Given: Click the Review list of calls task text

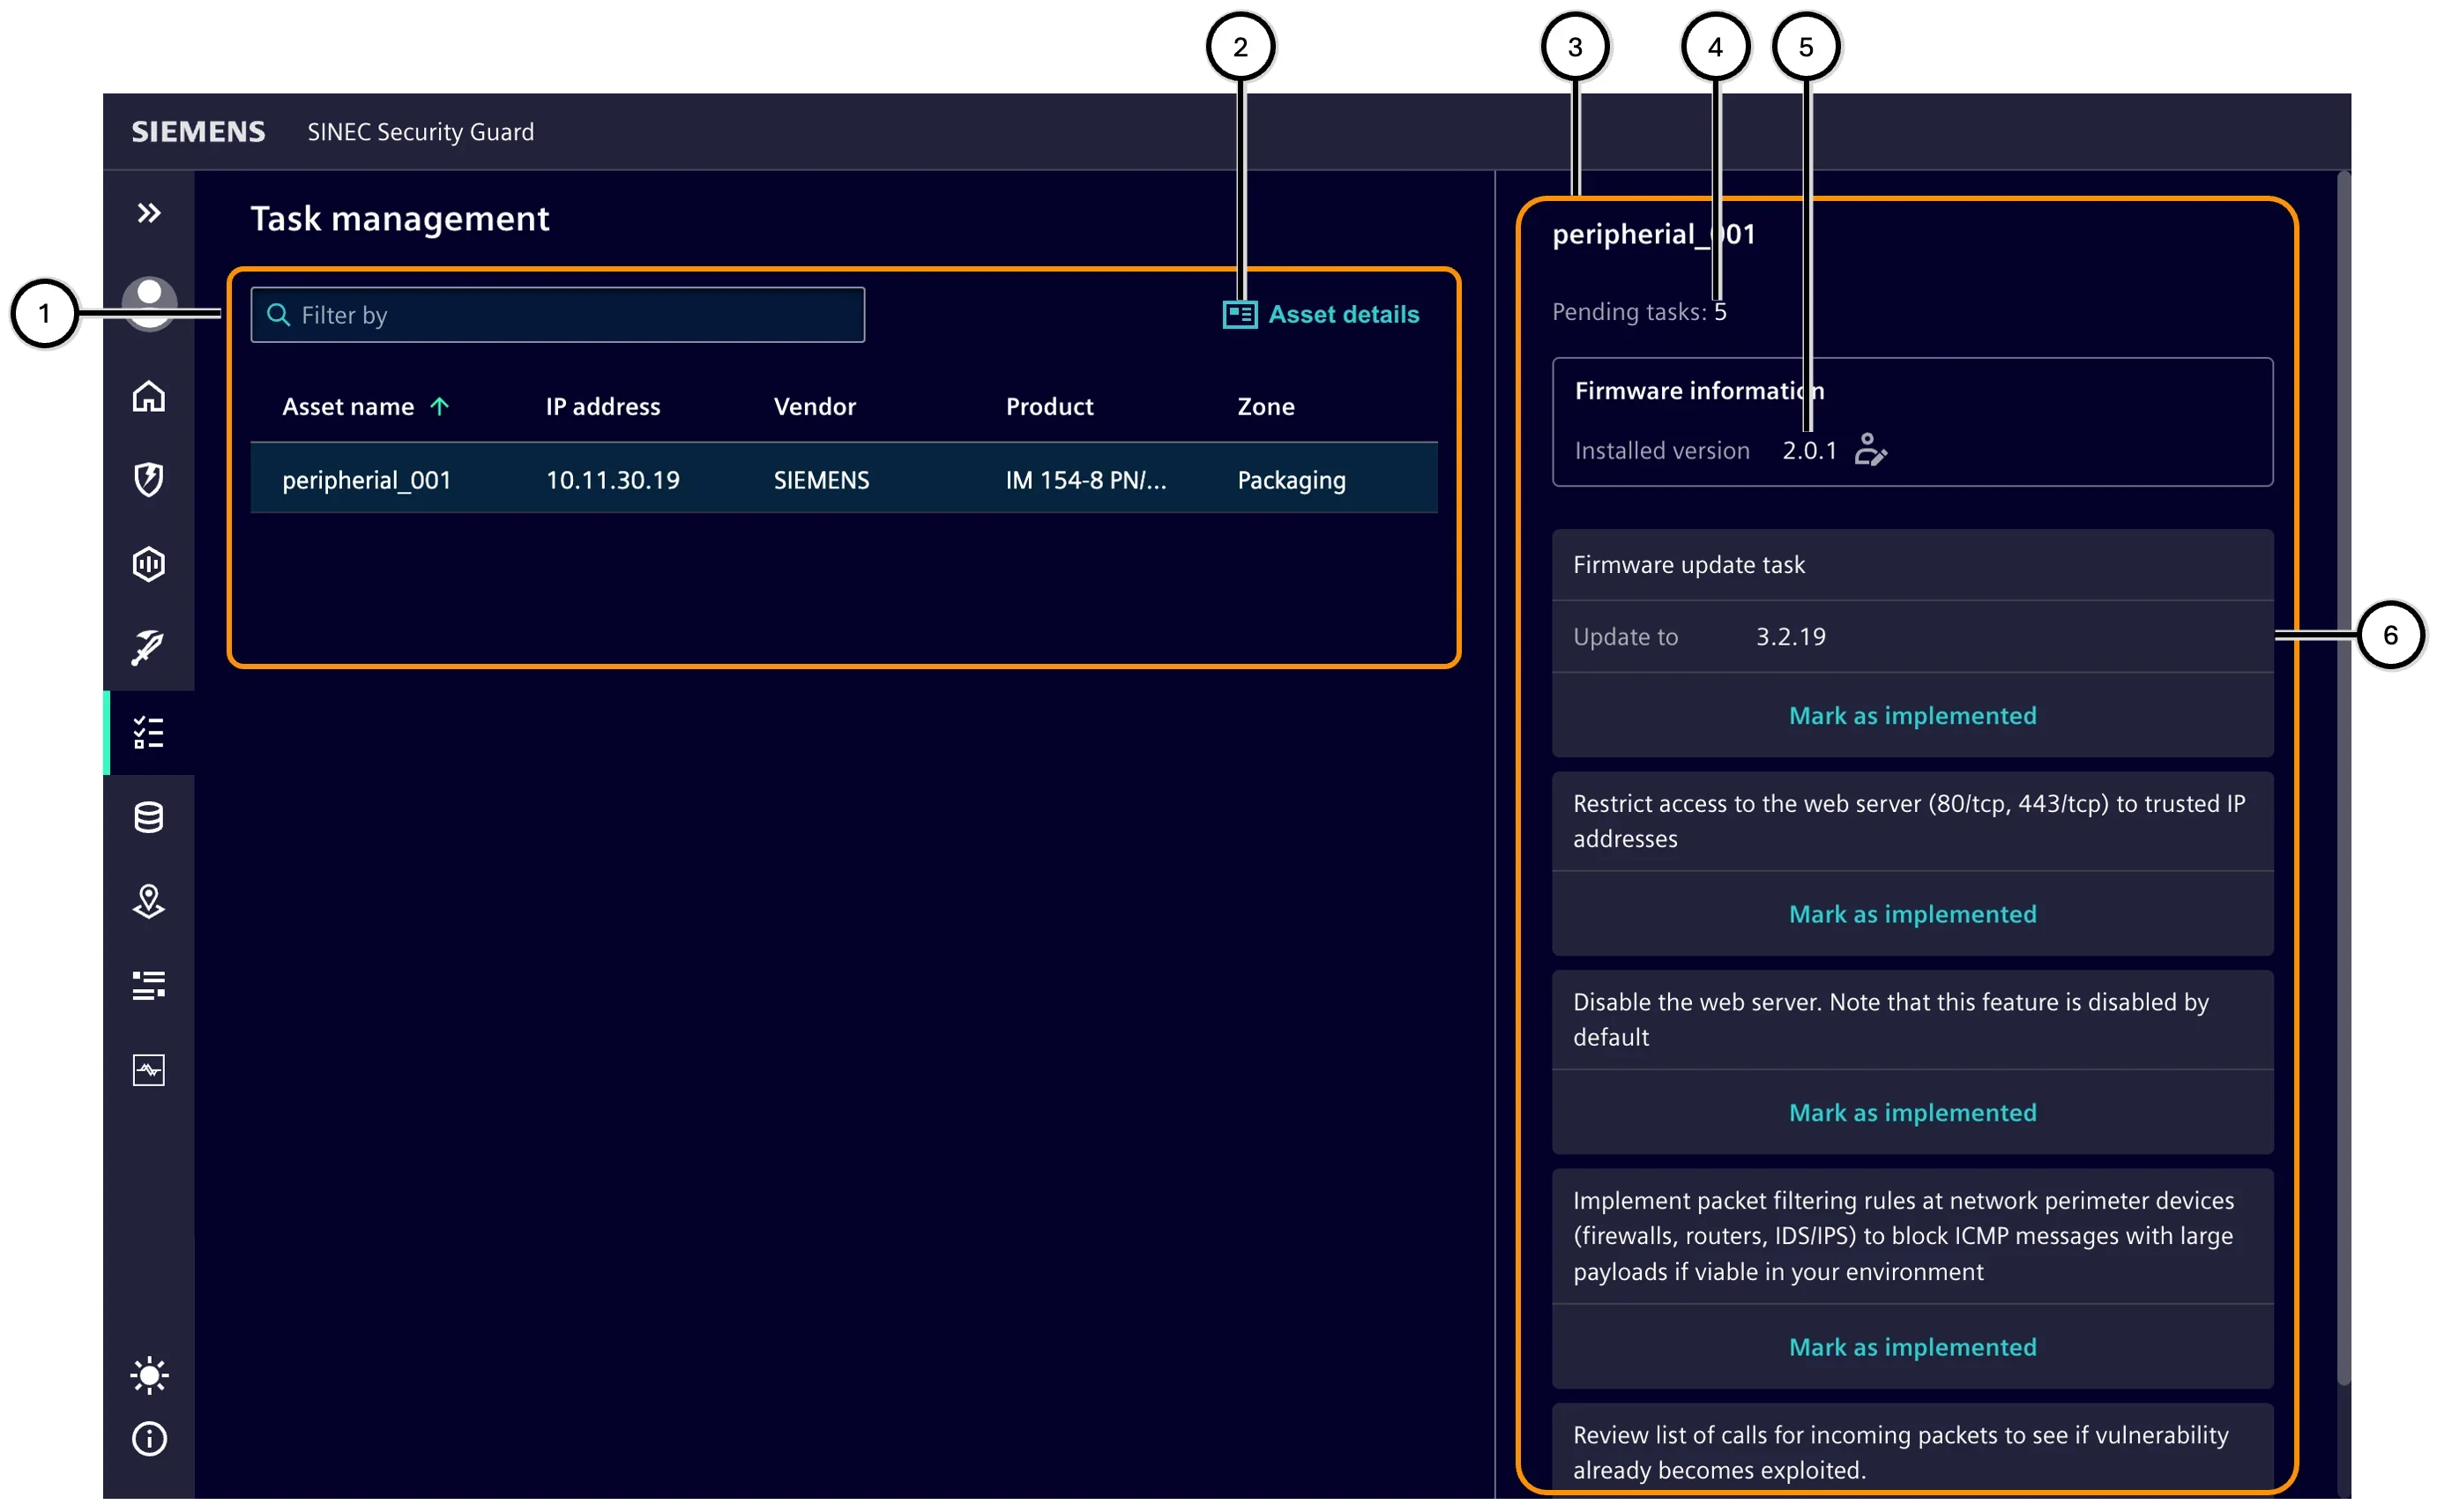Looking at the screenshot, I should [1900, 1452].
